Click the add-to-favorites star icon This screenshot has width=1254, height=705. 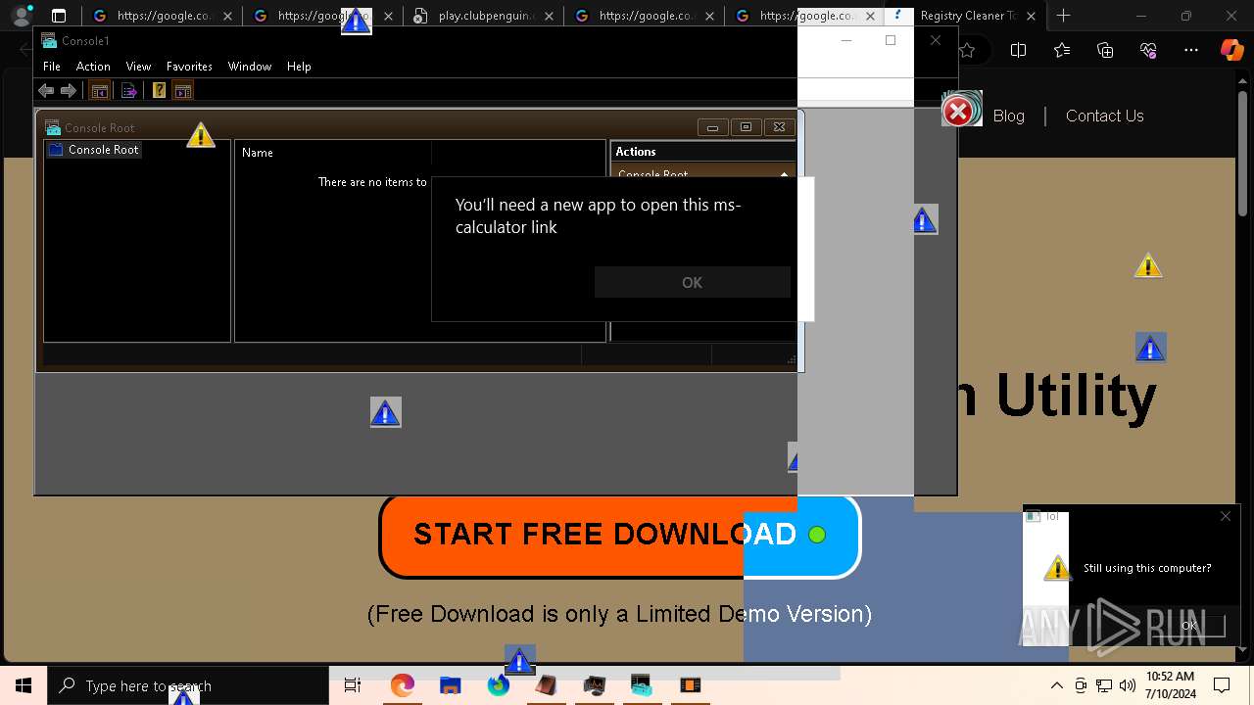click(968, 50)
